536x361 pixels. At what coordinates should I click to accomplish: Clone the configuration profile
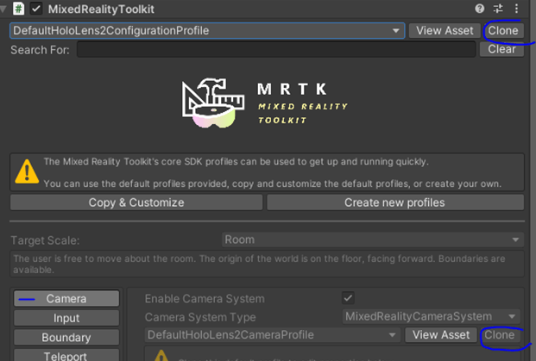click(502, 30)
